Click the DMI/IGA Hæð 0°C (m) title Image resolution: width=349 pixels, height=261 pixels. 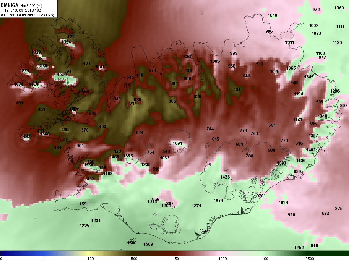point(21,6)
